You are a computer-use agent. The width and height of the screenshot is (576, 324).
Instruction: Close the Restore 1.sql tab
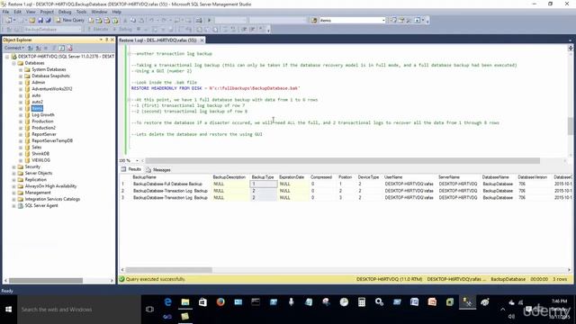click(x=202, y=40)
